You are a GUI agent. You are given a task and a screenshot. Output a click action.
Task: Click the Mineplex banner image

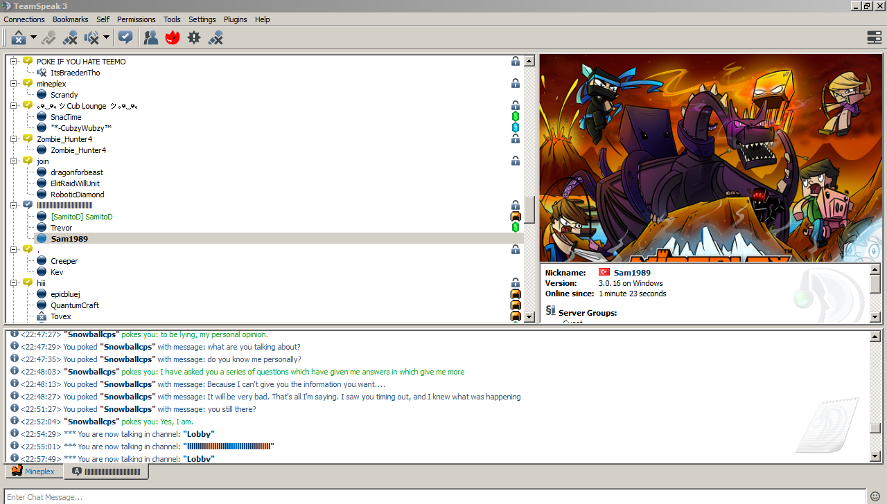(711, 158)
